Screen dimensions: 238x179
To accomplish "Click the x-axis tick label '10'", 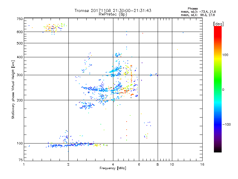I will 172,164.
